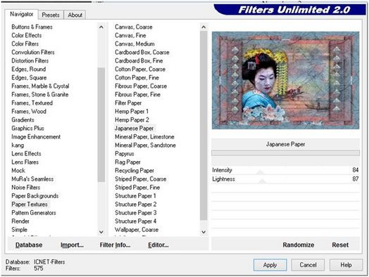Select Gradients category
The image size is (369, 277).
click(x=23, y=120)
